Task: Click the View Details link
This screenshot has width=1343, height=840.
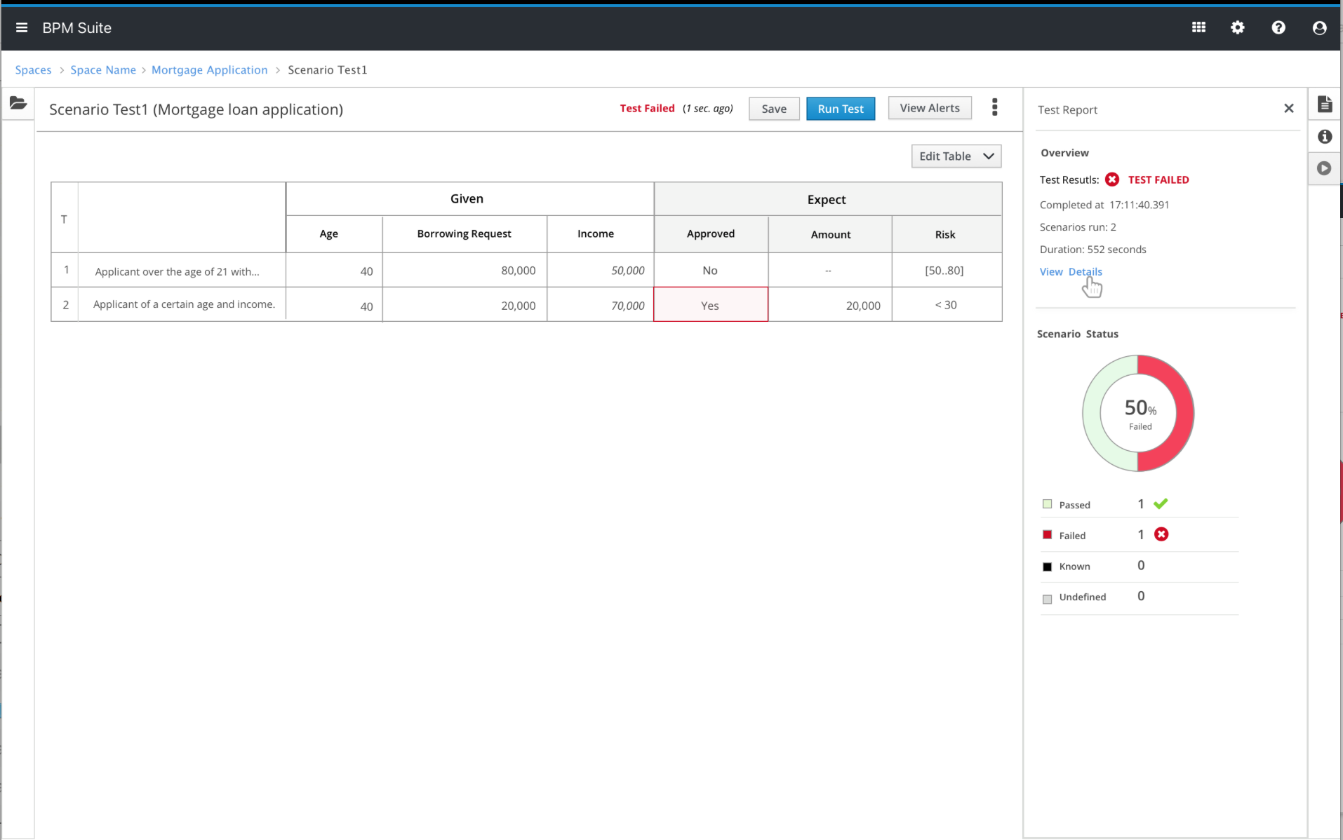Action: 1070,272
